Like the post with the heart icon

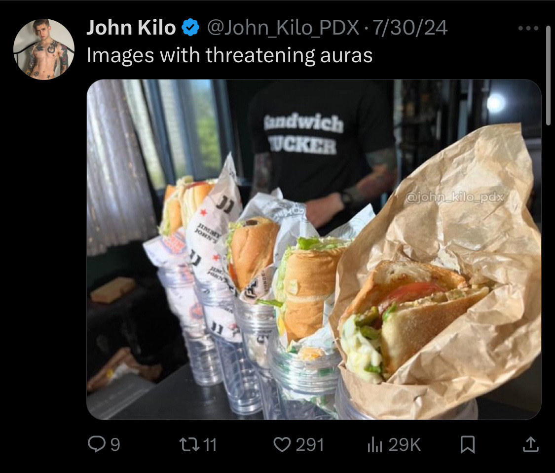(282, 444)
